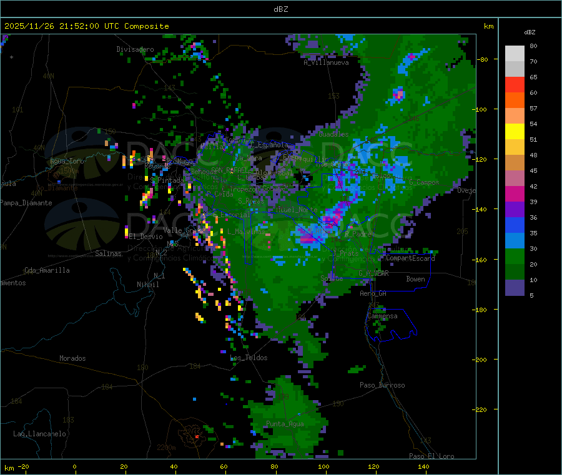Select the blue 35–36 dBZ legend swatch
The image size is (562, 475).
click(515, 225)
